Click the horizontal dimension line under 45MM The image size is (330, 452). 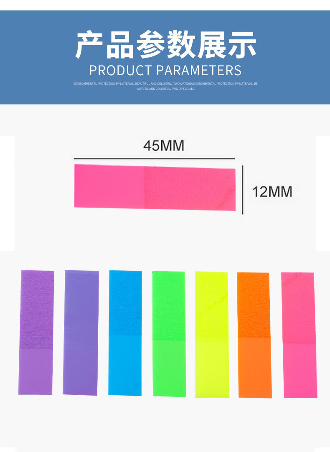pos(155,159)
